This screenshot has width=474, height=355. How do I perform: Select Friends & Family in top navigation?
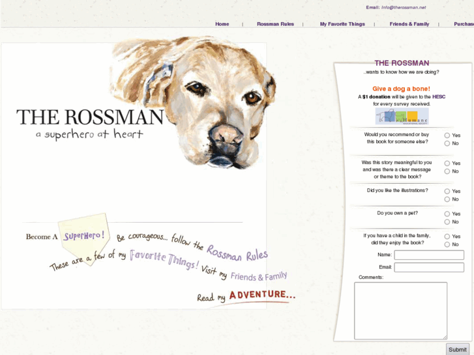point(409,24)
